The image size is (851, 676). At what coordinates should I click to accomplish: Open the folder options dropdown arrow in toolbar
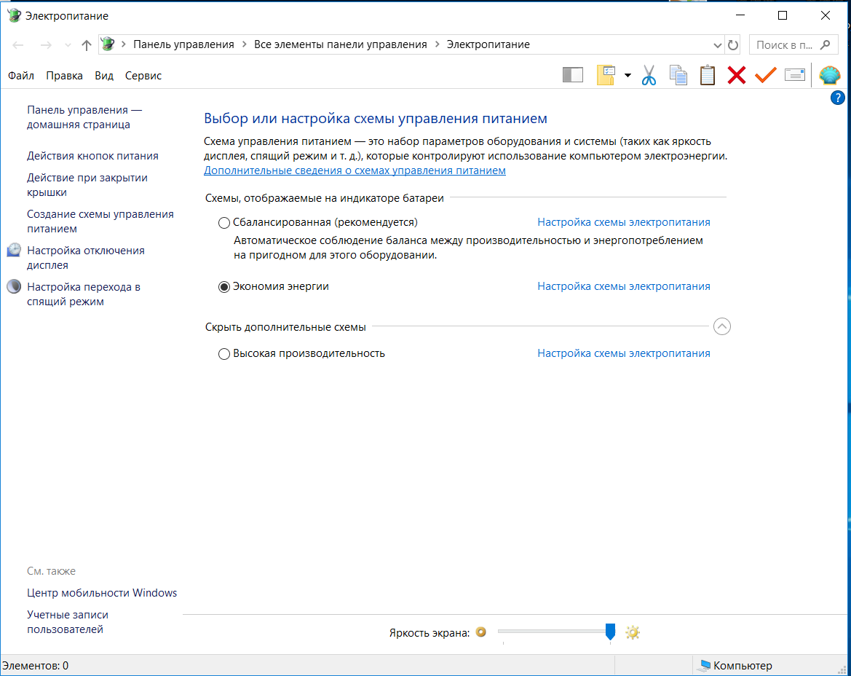pos(628,75)
